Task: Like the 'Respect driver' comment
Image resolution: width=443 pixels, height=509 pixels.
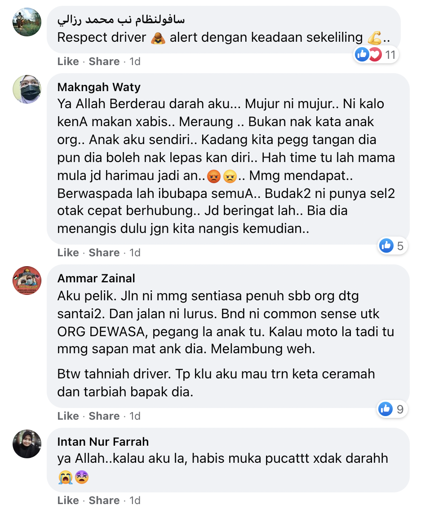Action: [x=68, y=61]
